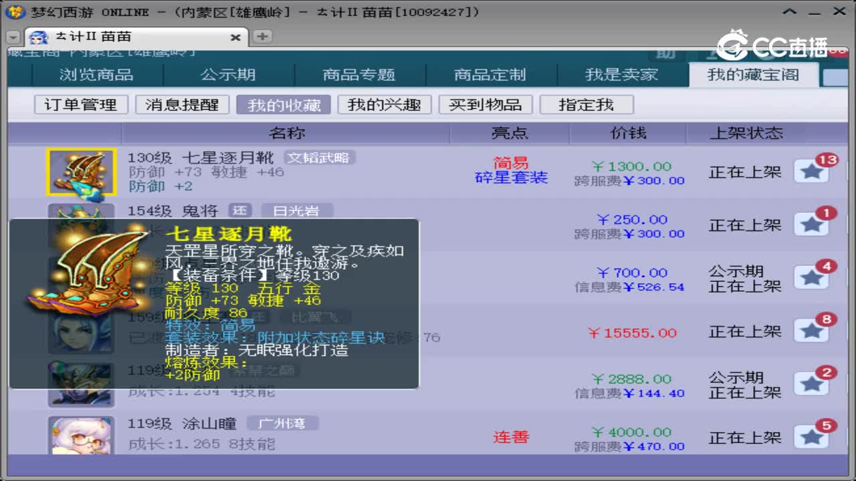
Task: Click the star icon on the 鬼将 listing
Action: pos(811,224)
